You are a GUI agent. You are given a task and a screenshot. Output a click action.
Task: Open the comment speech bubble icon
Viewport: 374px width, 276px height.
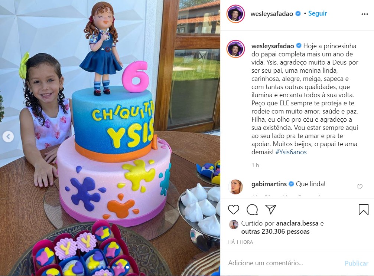(252, 210)
